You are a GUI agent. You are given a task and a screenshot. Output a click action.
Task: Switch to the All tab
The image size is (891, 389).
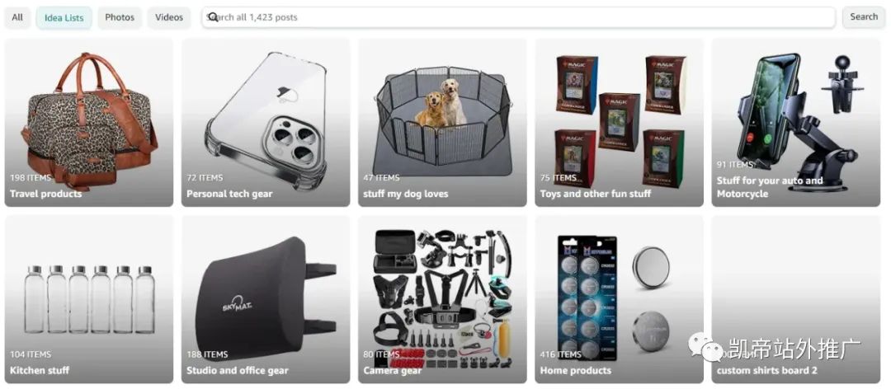click(x=17, y=17)
